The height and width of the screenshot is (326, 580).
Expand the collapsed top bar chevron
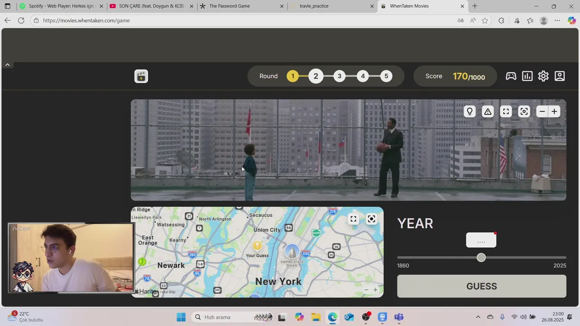7,65
